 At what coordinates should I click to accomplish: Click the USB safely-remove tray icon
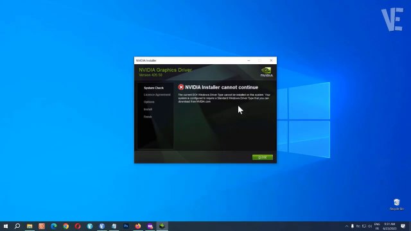353,226
